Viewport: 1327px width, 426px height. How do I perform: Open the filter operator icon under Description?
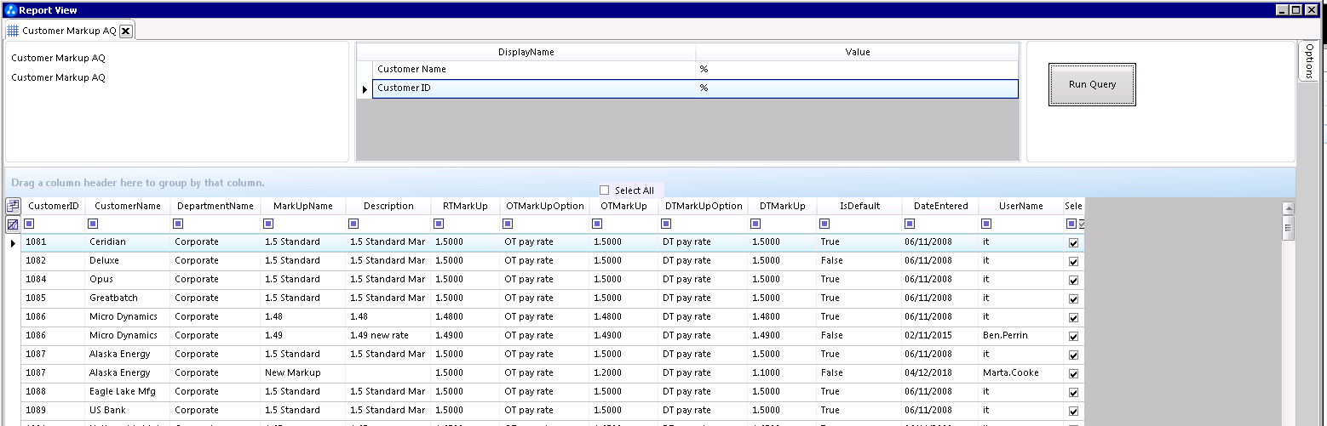tap(353, 224)
